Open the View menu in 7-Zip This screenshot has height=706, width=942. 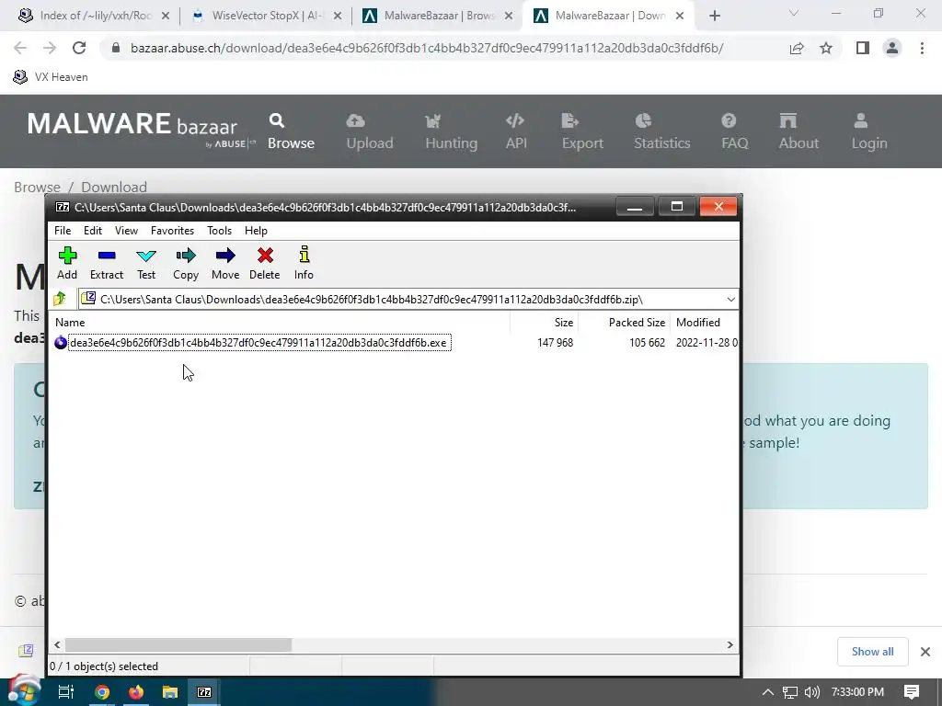click(126, 231)
